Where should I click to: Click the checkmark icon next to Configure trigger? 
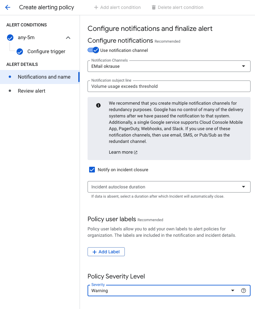click(x=20, y=51)
